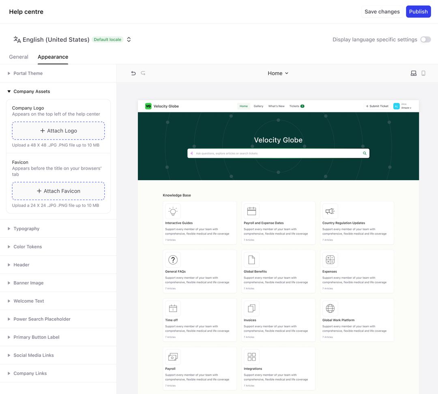The image size is (438, 394).
Task: Enable Display language specific settings
Action: pos(425,39)
